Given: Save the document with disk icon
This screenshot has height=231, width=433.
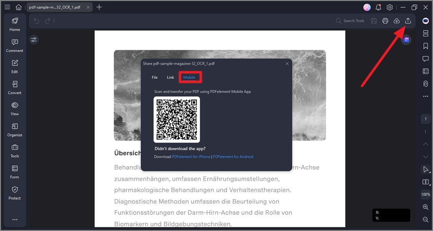Looking at the screenshot, I should (374, 21).
